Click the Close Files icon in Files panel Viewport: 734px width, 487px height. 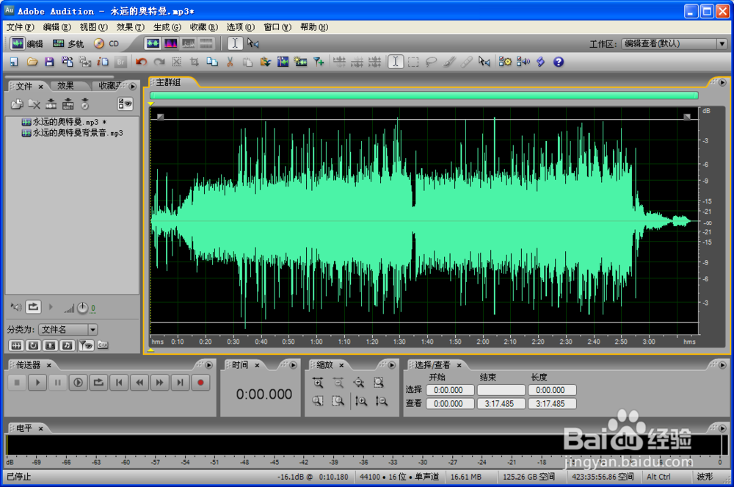[34, 104]
